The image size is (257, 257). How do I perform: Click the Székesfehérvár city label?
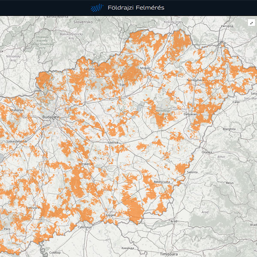tap(15, 141)
